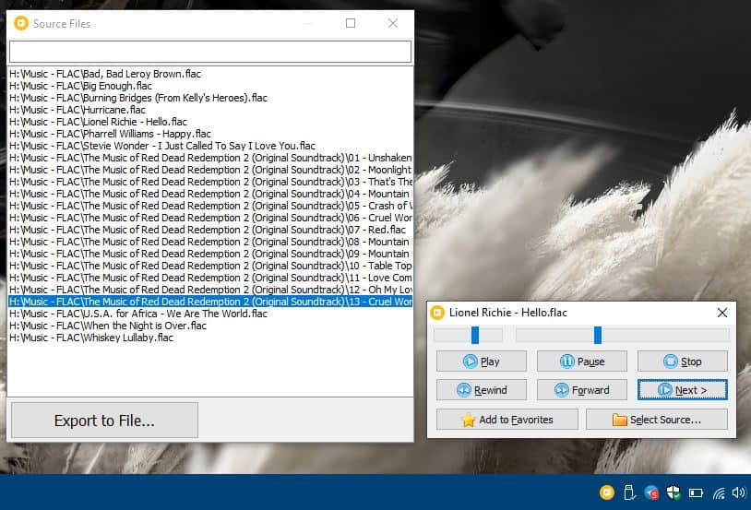The image size is (751, 510).
Task: Select Bad, Bad Leroy Brown.flac
Action: pyautogui.click(x=210, y=74)
